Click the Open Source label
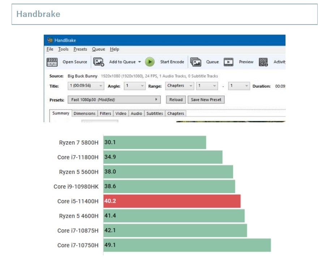Image resolution: width=322 pixels, height=260 pixels. point(75,62)
